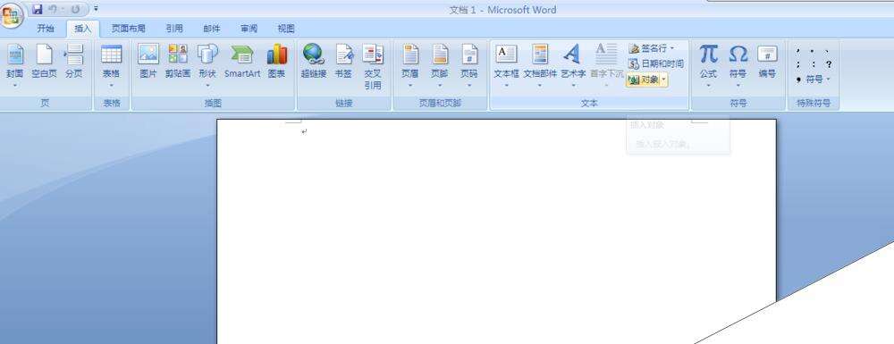Click the greyed-out 首字下沉 drop cap button
The height and width of the screenshot is (344, 894).
point(607,65)
